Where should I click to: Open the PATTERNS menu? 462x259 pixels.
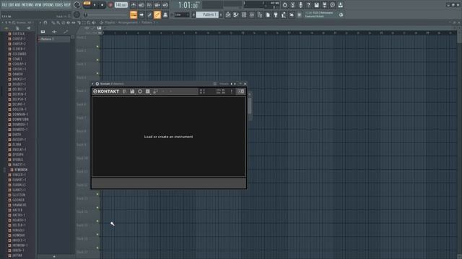(x=27, y=5)
